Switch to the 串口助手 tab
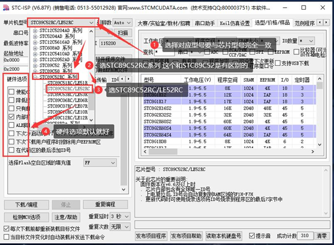The height and width of the screenshot is (245, 334). pos(205,23)
